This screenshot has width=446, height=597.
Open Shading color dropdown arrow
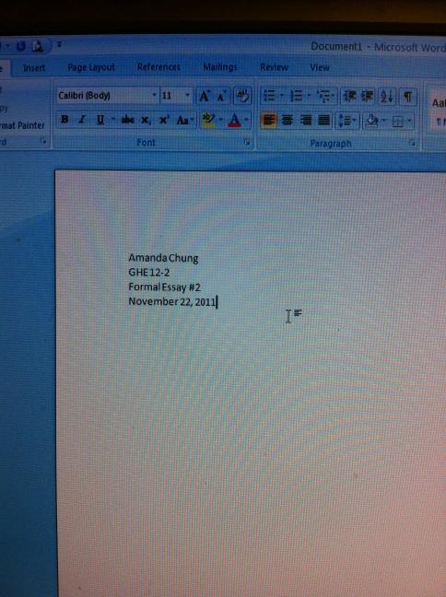tap(384, 122)
